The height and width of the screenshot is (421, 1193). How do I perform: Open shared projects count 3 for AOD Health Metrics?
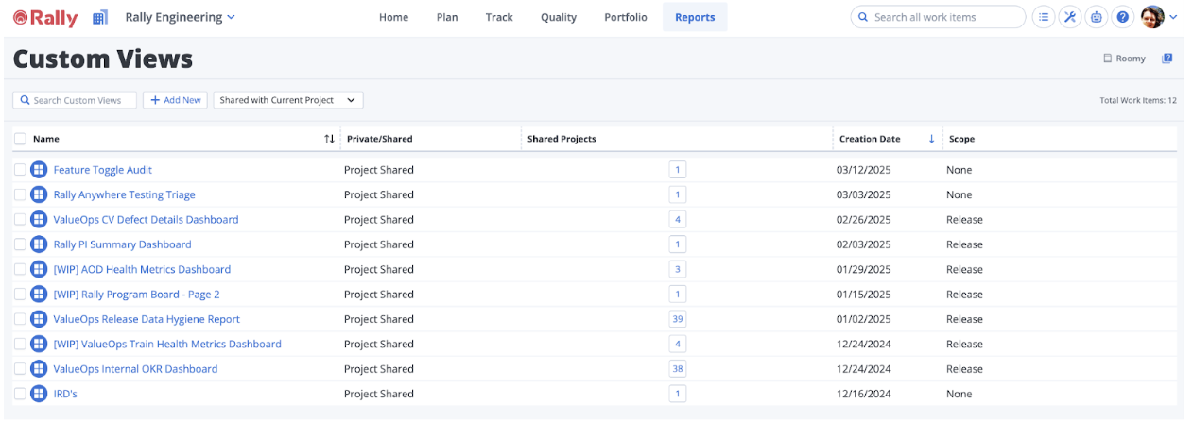[678, 269]
